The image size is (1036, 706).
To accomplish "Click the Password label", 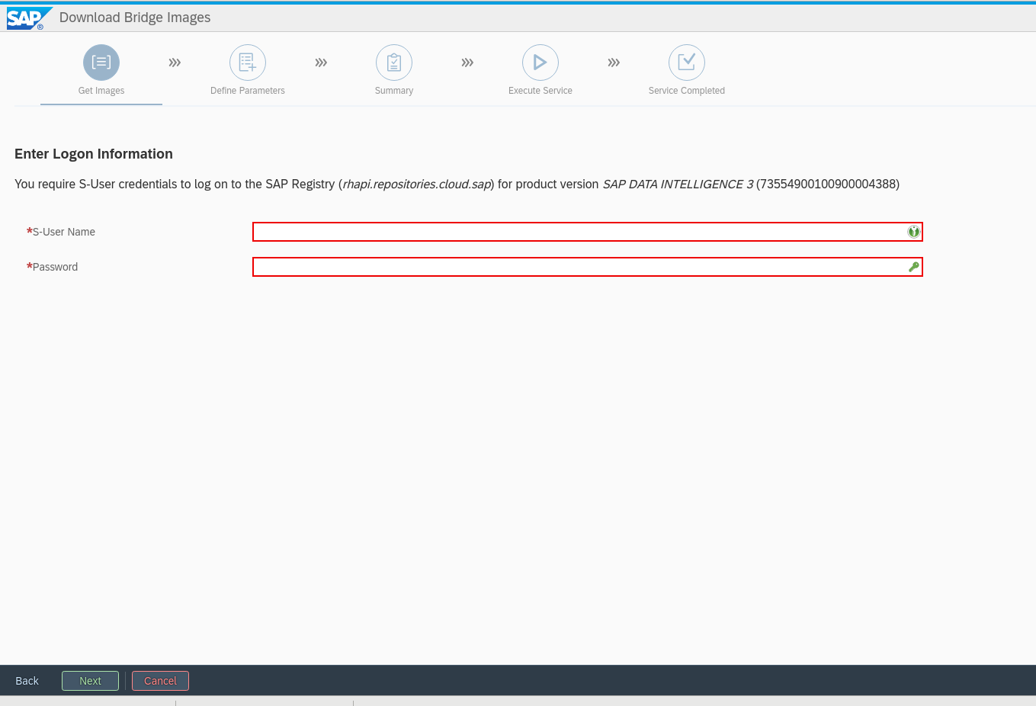I will pyautogui.click(x=55, y=267).
